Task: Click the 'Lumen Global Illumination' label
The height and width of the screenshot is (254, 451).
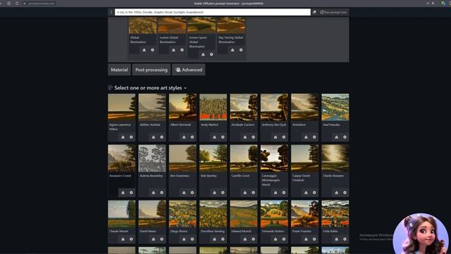Action: coord(168,40)
